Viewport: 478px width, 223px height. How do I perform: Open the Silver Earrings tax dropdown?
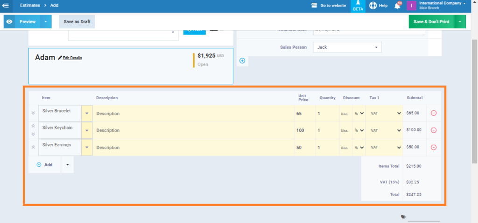point(385,147)
